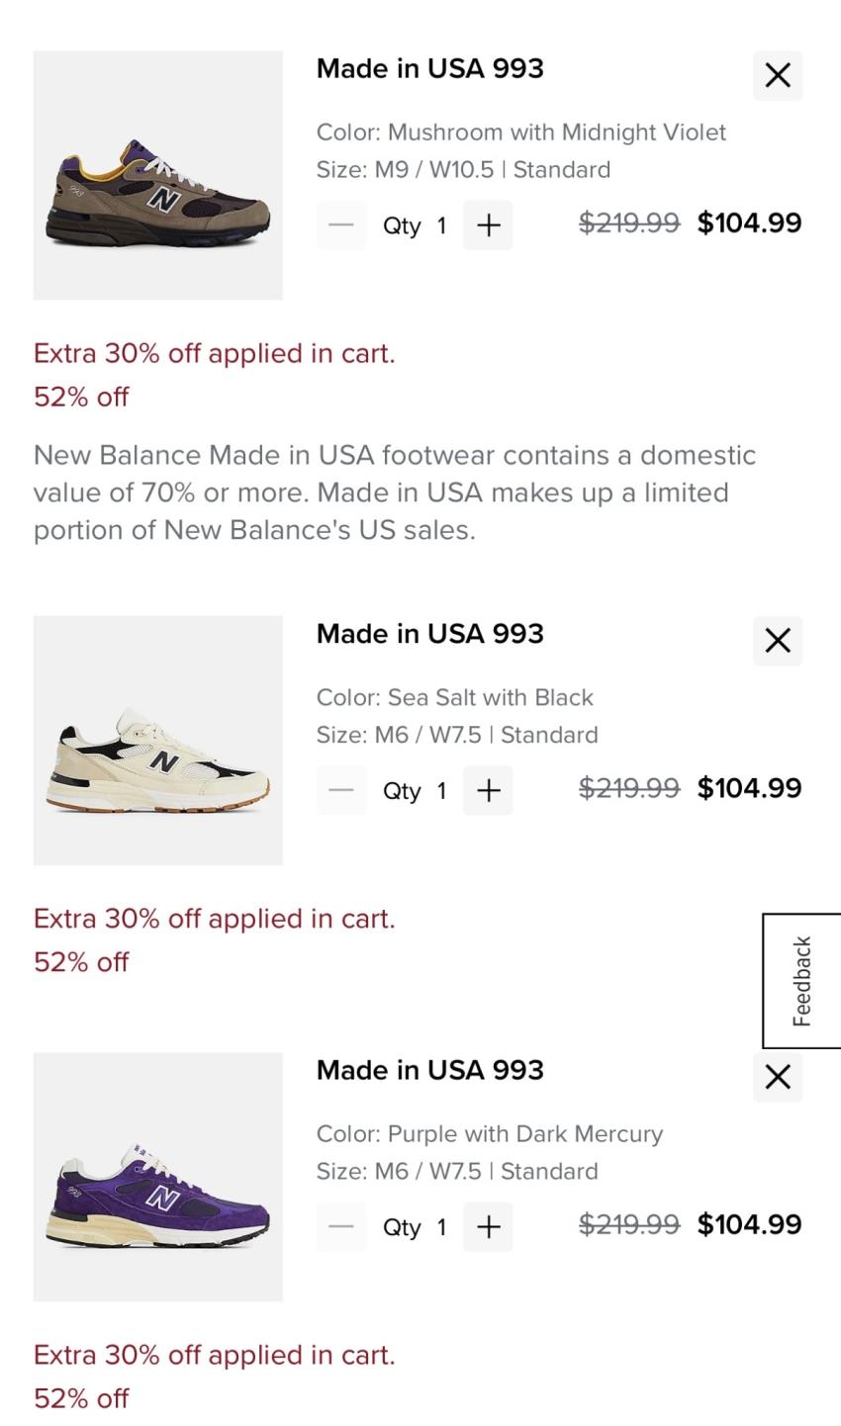Screen dimensions: 841x1426
Task: Open the Feedback side tab
Action: coord(801,980)
